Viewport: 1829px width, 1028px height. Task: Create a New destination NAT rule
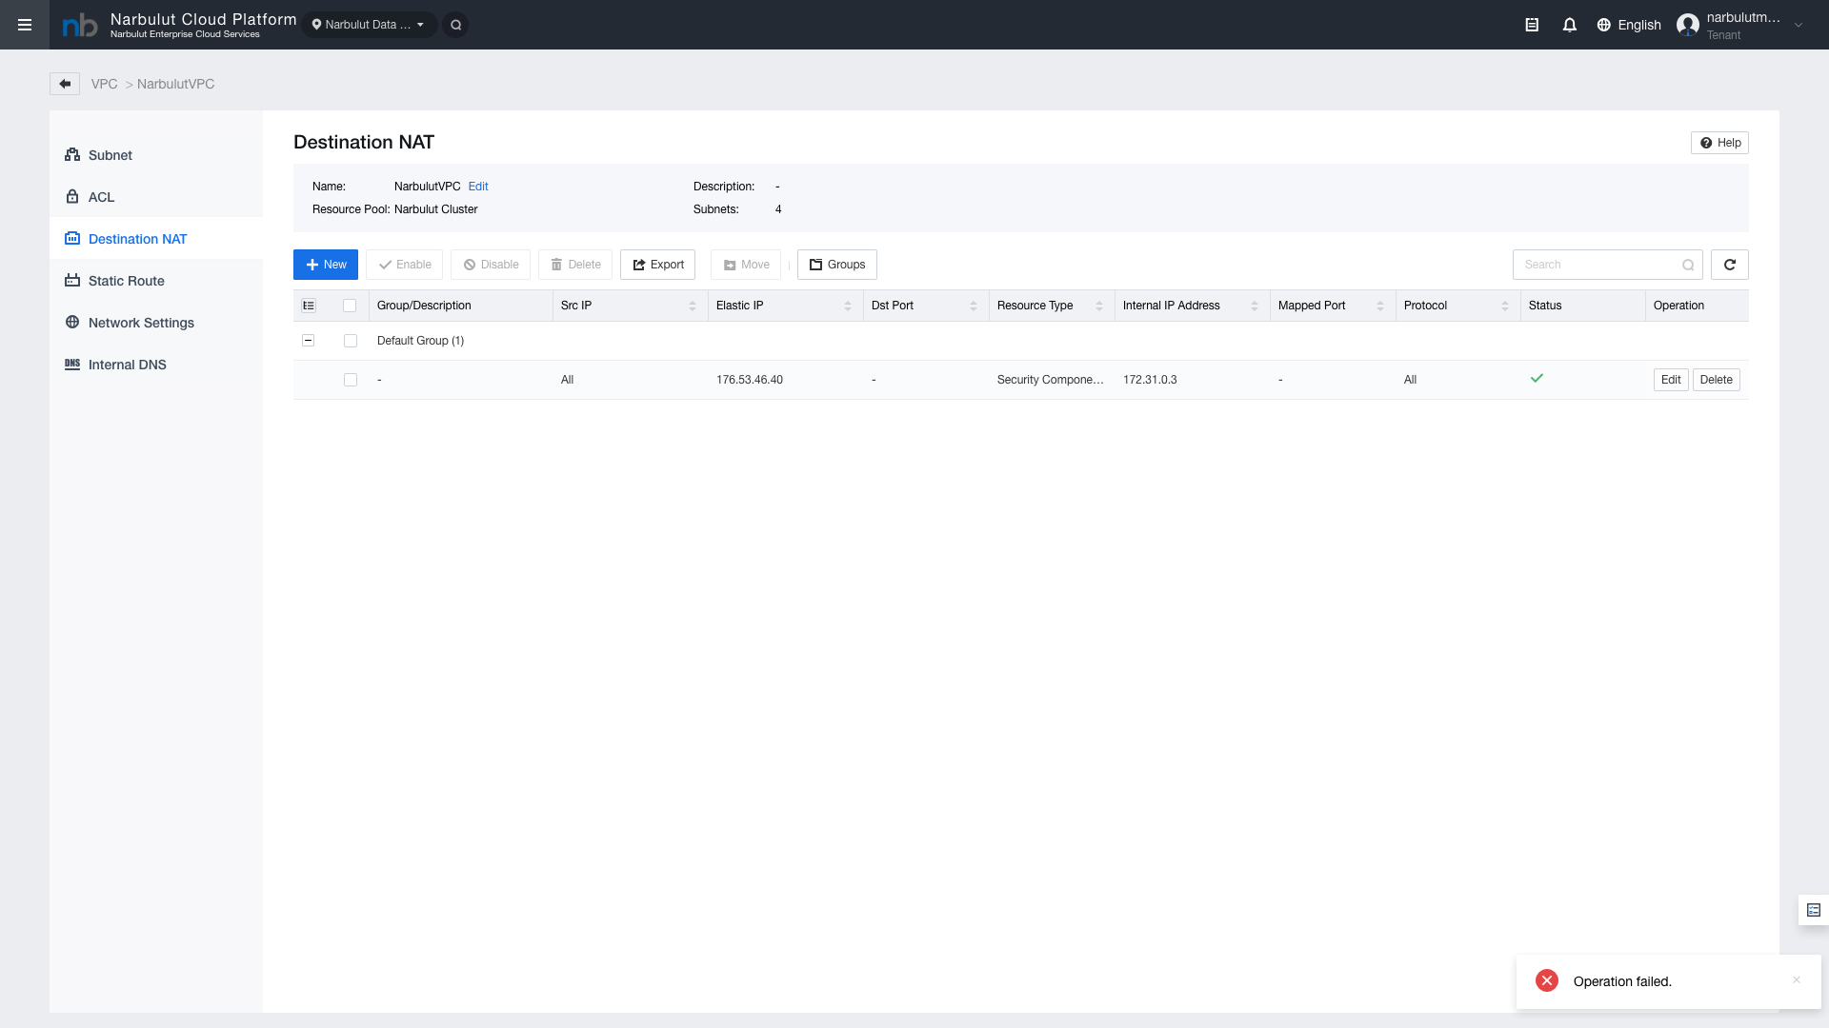point(326,265)
